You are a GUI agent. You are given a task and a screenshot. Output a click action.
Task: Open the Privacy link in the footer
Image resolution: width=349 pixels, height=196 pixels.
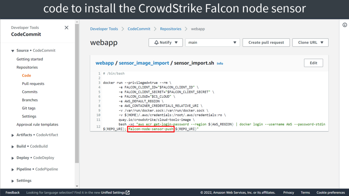(288, 193)
